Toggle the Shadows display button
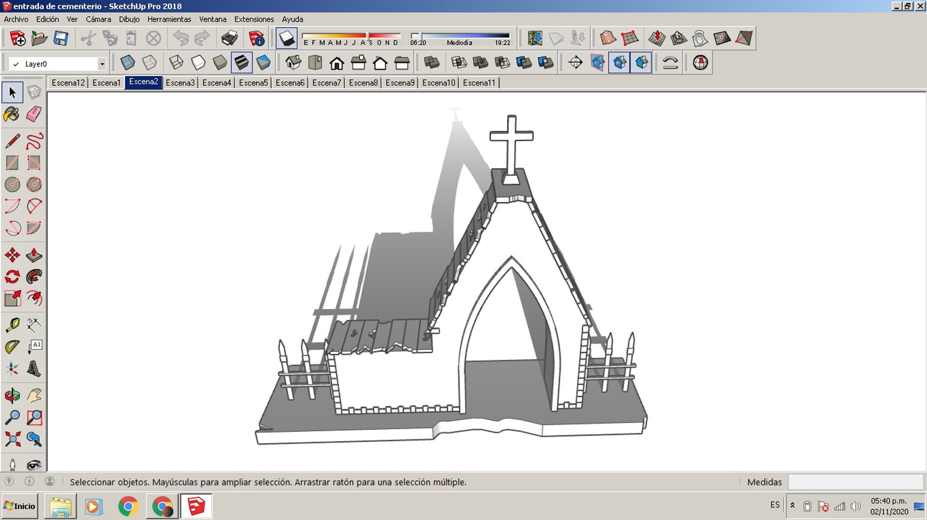The width and height of the screenshot is (927, 520). pos(286,38)
